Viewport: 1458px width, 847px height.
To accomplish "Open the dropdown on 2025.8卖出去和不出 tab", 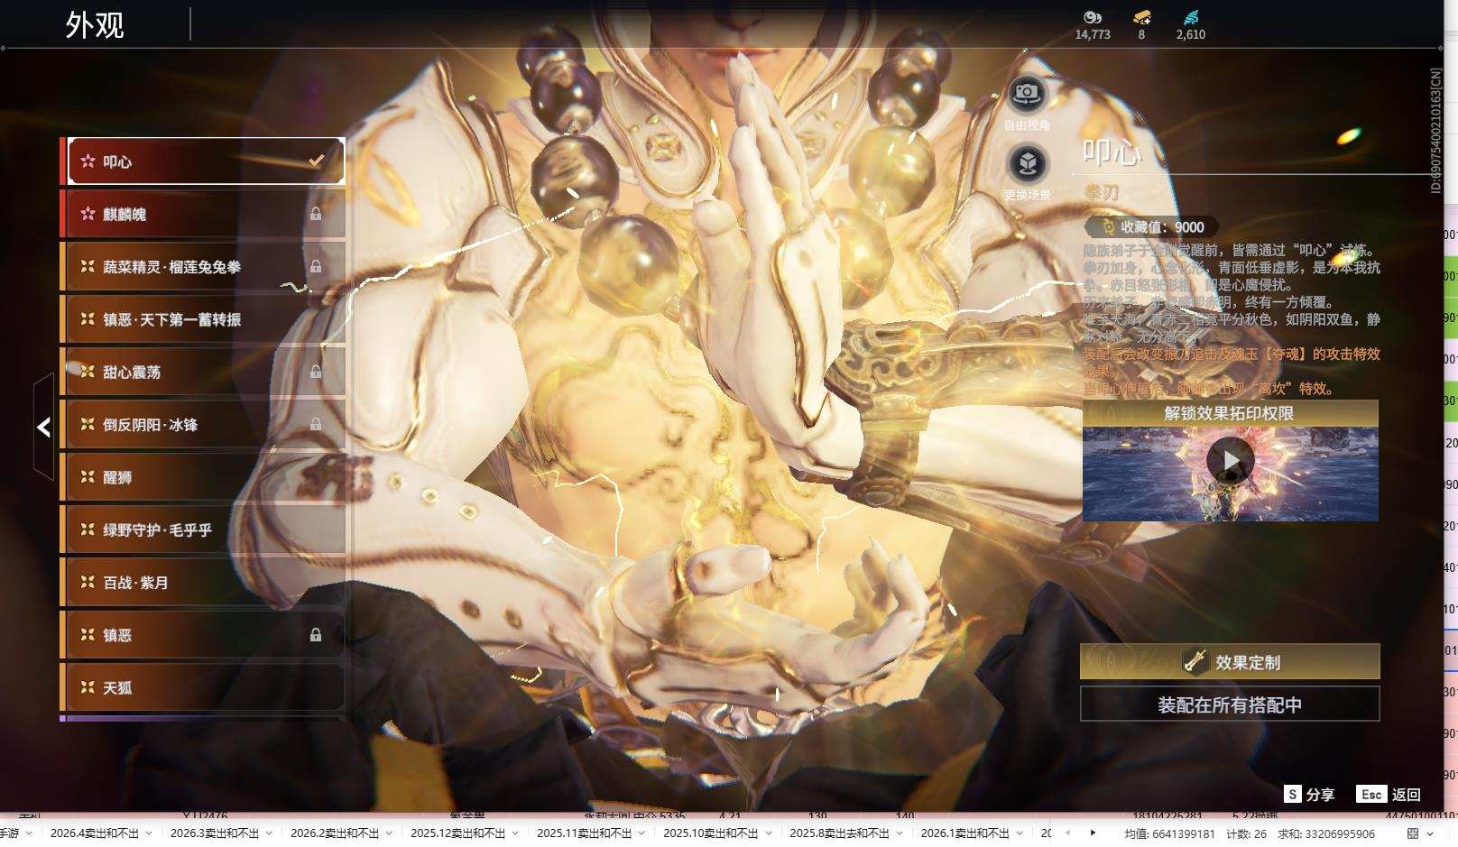I will click(900, 833).
